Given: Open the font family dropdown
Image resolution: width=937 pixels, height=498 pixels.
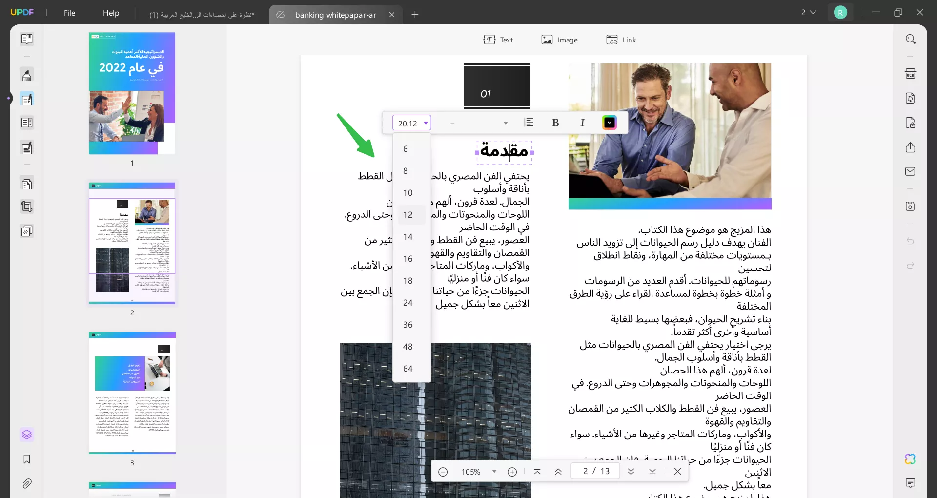Looking at the screenshot, I should (x=477, y=123).
